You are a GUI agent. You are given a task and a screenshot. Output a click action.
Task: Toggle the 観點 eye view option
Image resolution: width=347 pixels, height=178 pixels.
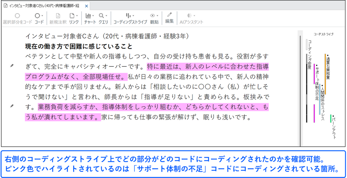coord(153,16)
